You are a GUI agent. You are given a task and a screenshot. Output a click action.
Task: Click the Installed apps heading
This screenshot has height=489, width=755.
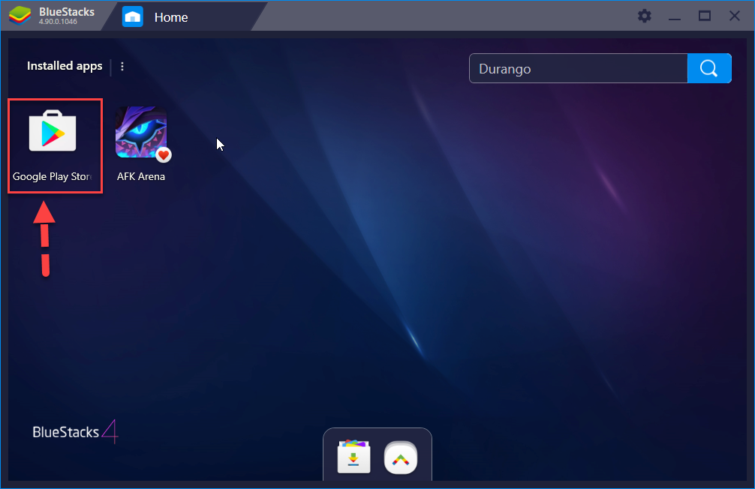65,66
